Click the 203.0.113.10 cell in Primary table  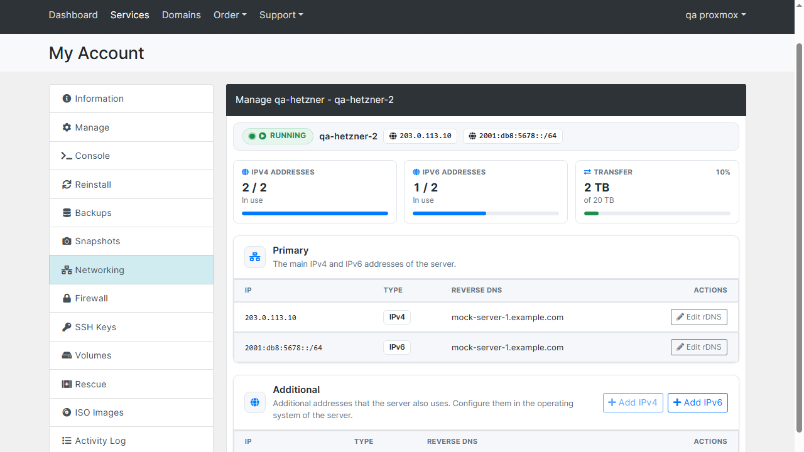point(271,318)
